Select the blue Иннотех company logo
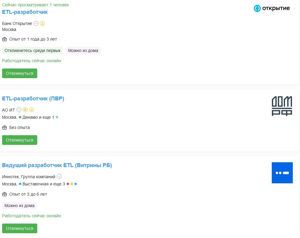Screen dimensions: 300x238 tap(282, 172)
